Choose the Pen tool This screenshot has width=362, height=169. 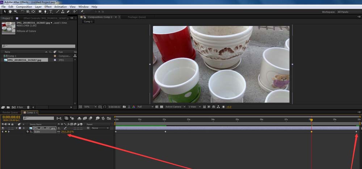(46, 12)
